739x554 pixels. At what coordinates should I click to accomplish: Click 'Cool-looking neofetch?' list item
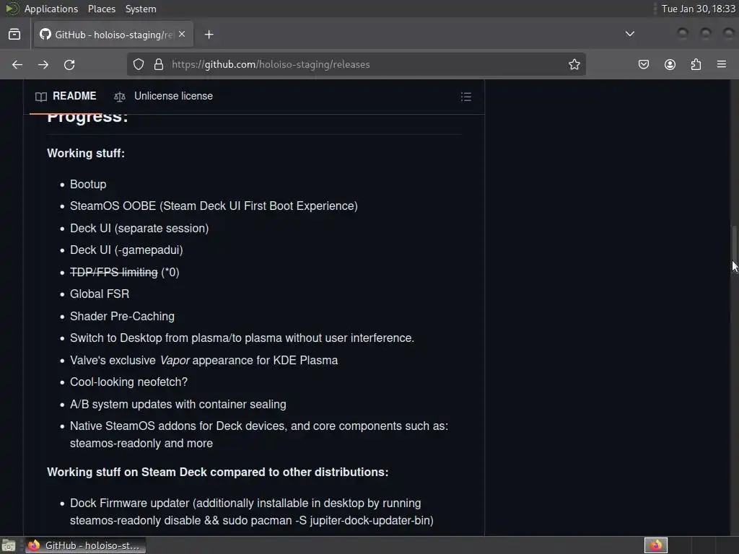click(x=128, y=382)
